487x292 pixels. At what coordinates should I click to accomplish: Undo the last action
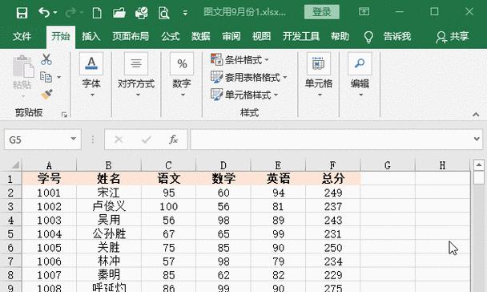[x=44, y=13]
